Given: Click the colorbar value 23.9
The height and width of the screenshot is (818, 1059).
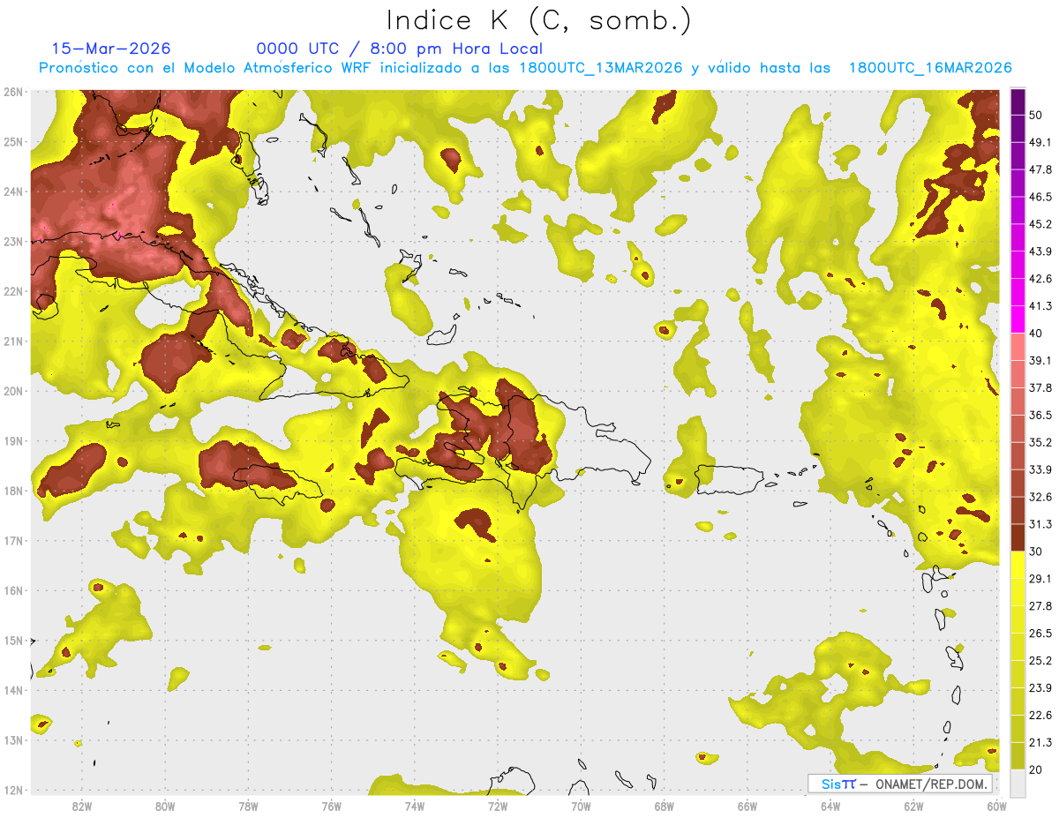Looking at the screenshot, I should coord(1040,687).
